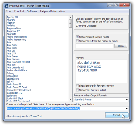
Task: Expand the characters-to-print example dropdown arrow
Action: click(x=127, y=108)
